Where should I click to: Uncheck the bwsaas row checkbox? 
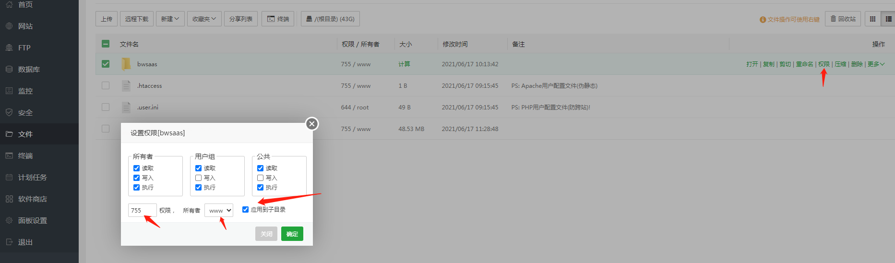[106, 64]
